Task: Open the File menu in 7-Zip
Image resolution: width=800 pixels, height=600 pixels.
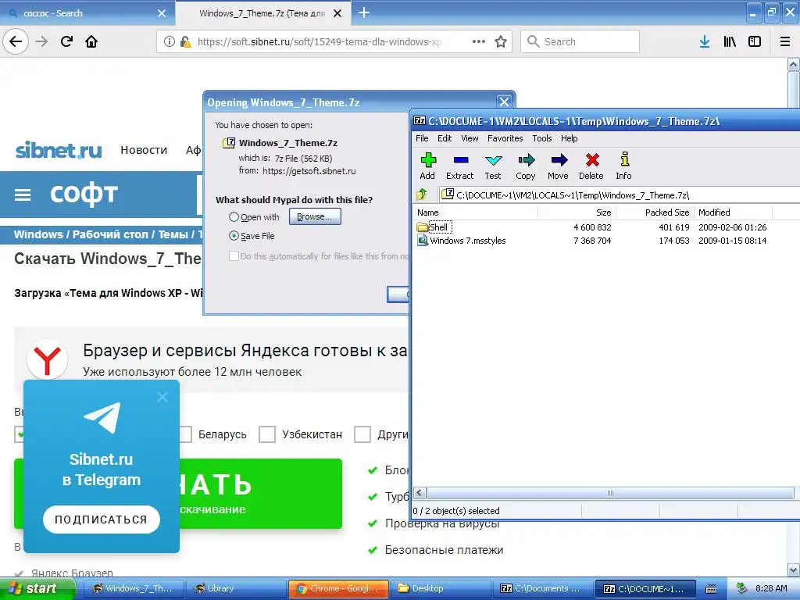Action: click(x=422, y=138)
